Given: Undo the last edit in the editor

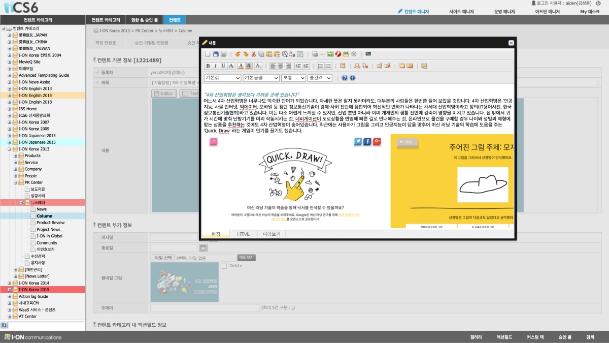Looking at the screenshot, I should [238, 54].
